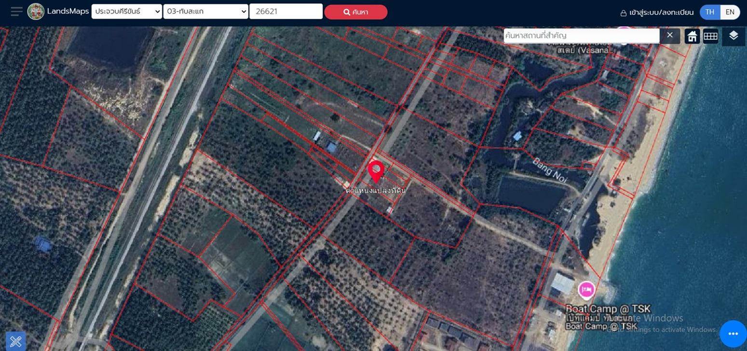Open the measurement tool icon
Viewport: 747px width, 351px height.
tap(15, 341)
